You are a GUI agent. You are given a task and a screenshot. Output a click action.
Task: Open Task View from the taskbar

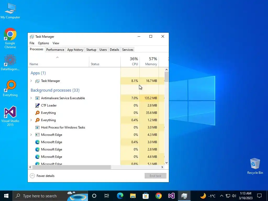[x=107, y=196]
